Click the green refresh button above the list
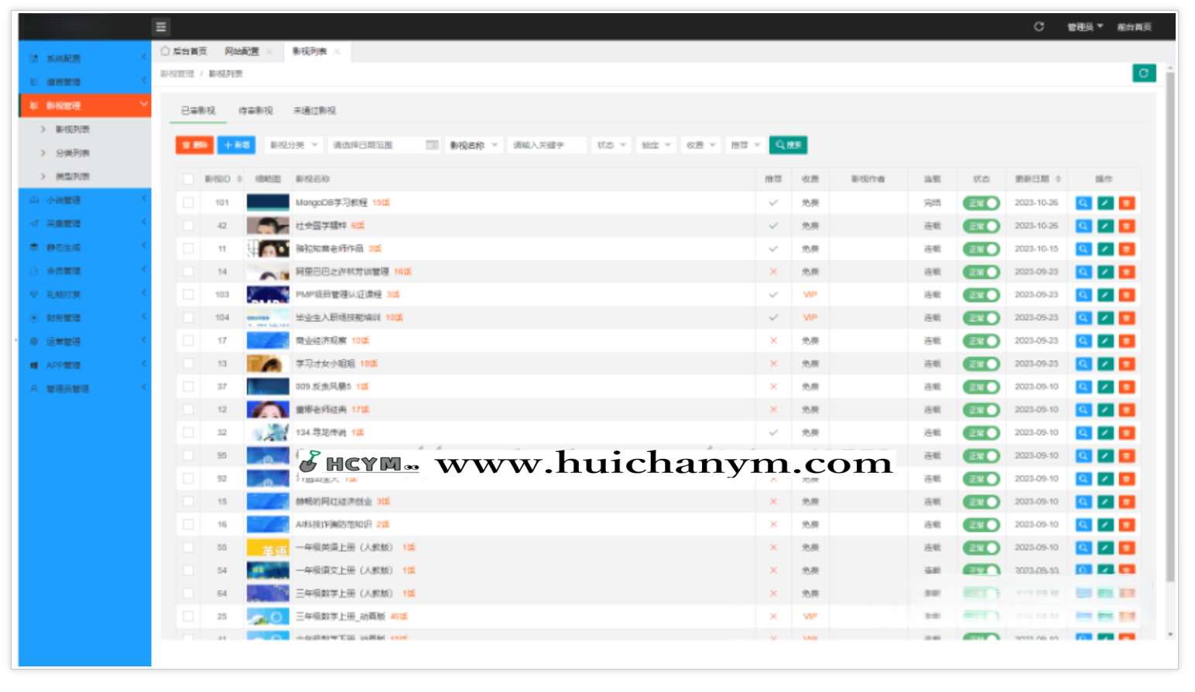1195x692 pixels. pos(1144,73)
